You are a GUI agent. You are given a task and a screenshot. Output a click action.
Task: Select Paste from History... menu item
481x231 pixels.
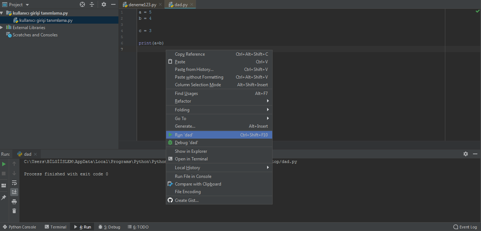(219, 69)
